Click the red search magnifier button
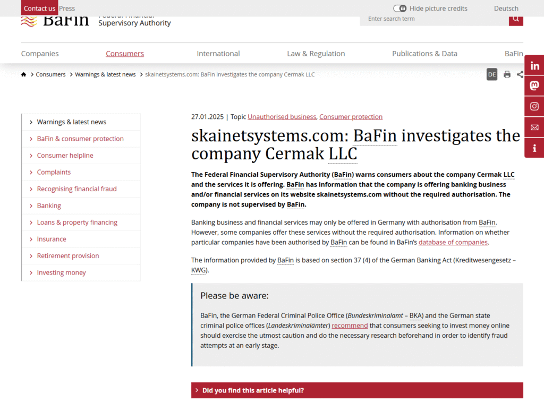The height and width of the screenshot is (419, 544). (515, 19)
